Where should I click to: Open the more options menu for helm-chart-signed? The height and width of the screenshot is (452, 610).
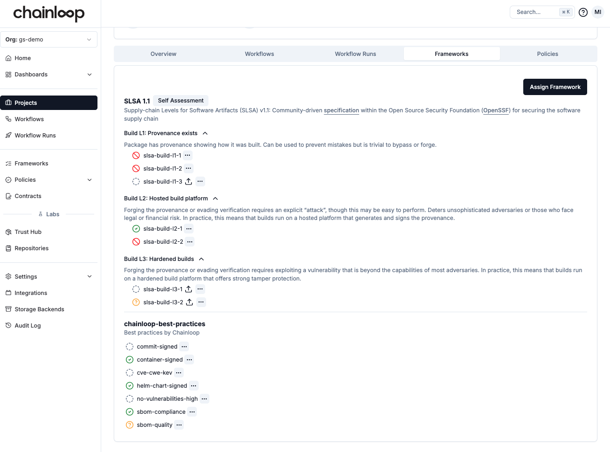(194, 385)
